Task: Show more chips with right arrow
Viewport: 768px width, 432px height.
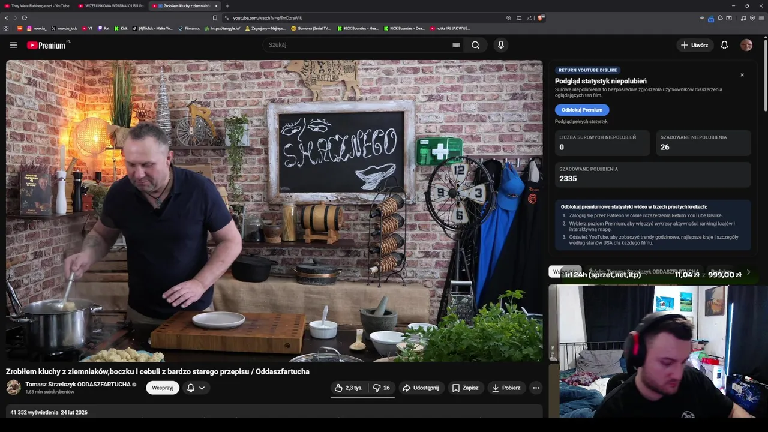Action: [748, 272]
